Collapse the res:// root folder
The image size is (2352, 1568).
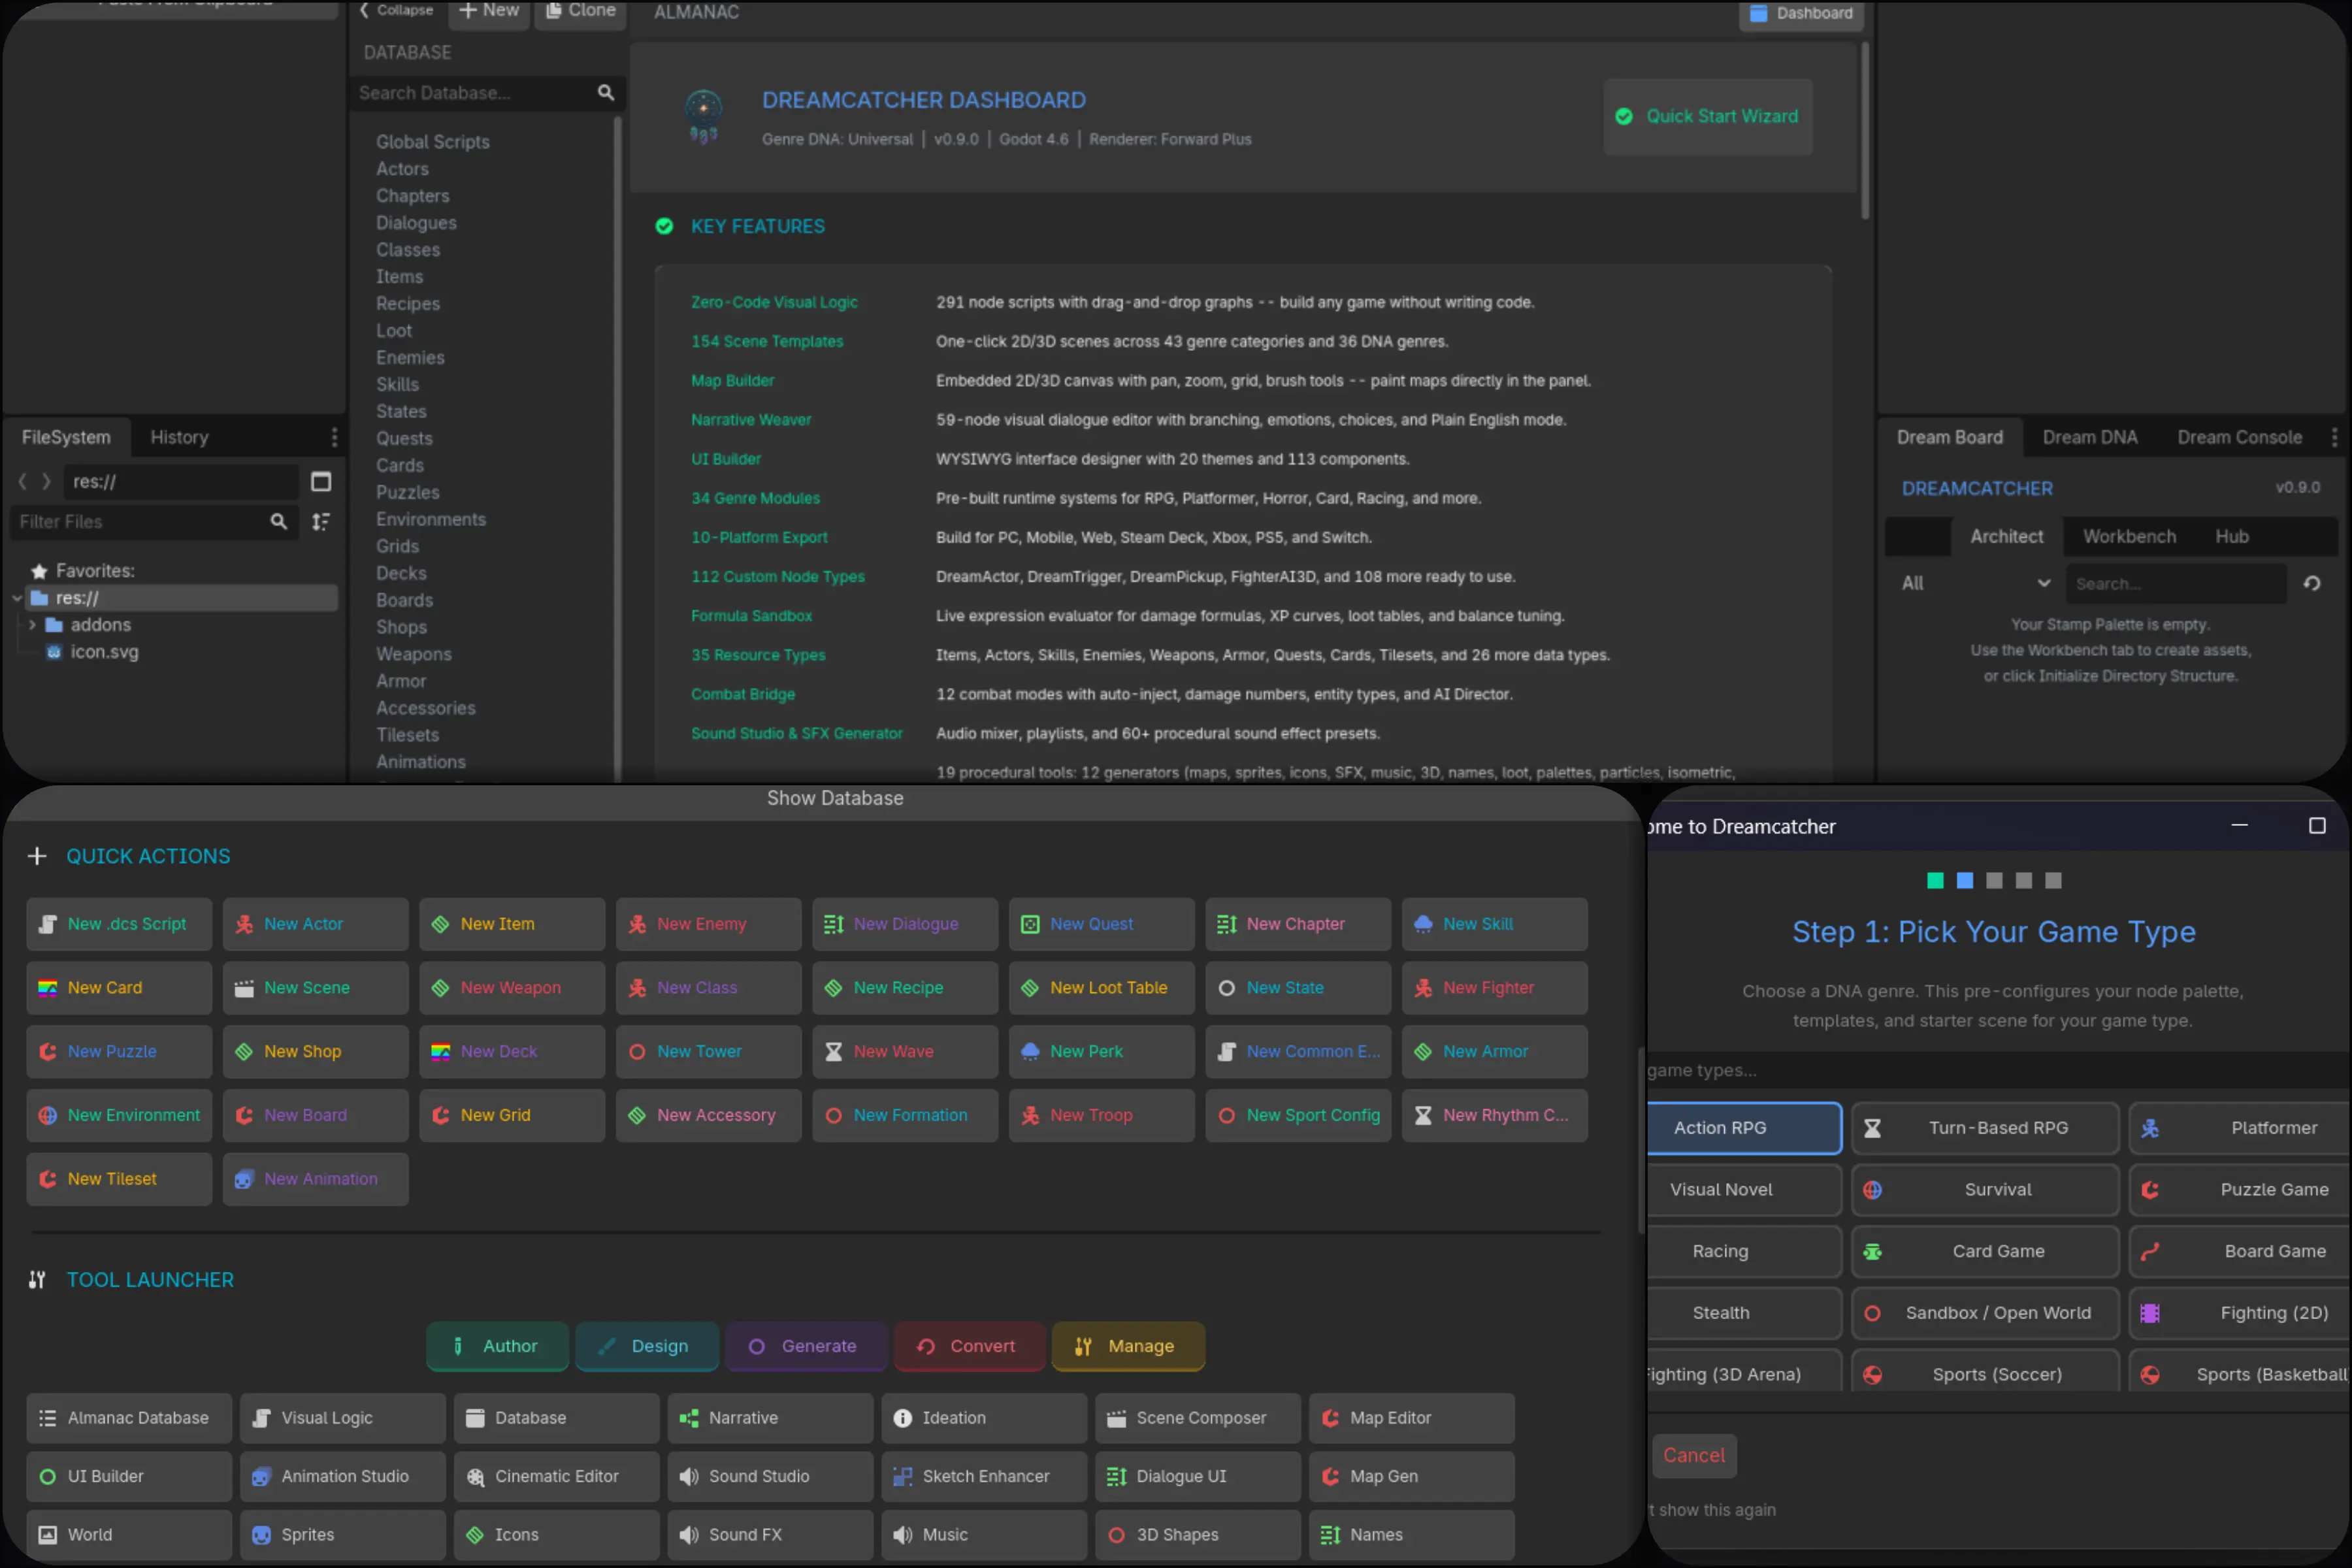point(17,598)
